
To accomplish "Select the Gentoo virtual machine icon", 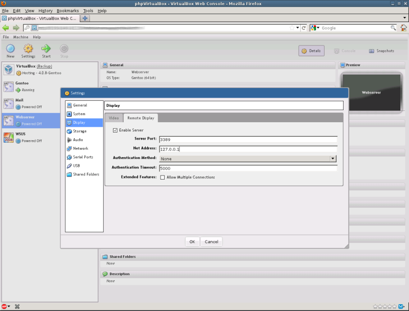I will click(x=9, y=86).
